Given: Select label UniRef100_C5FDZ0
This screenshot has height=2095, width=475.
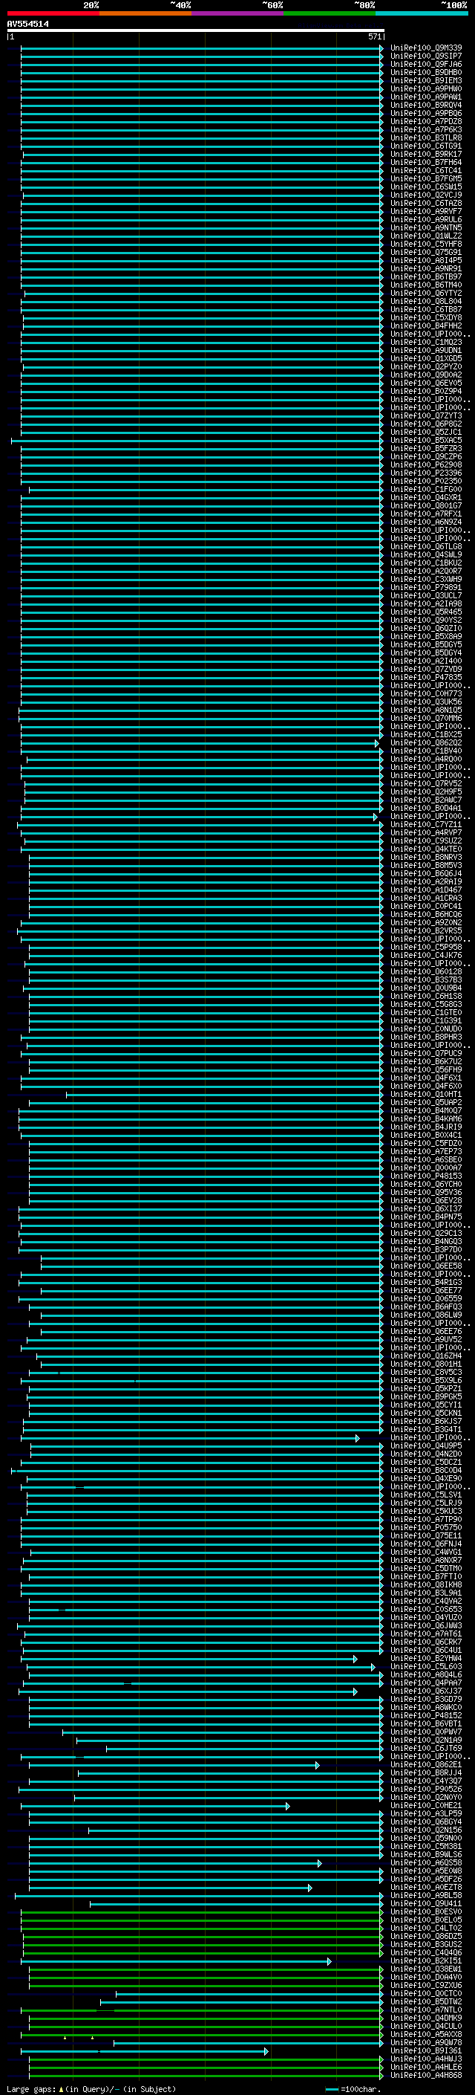Looking at the screenshot, I should click(426, 1144).
